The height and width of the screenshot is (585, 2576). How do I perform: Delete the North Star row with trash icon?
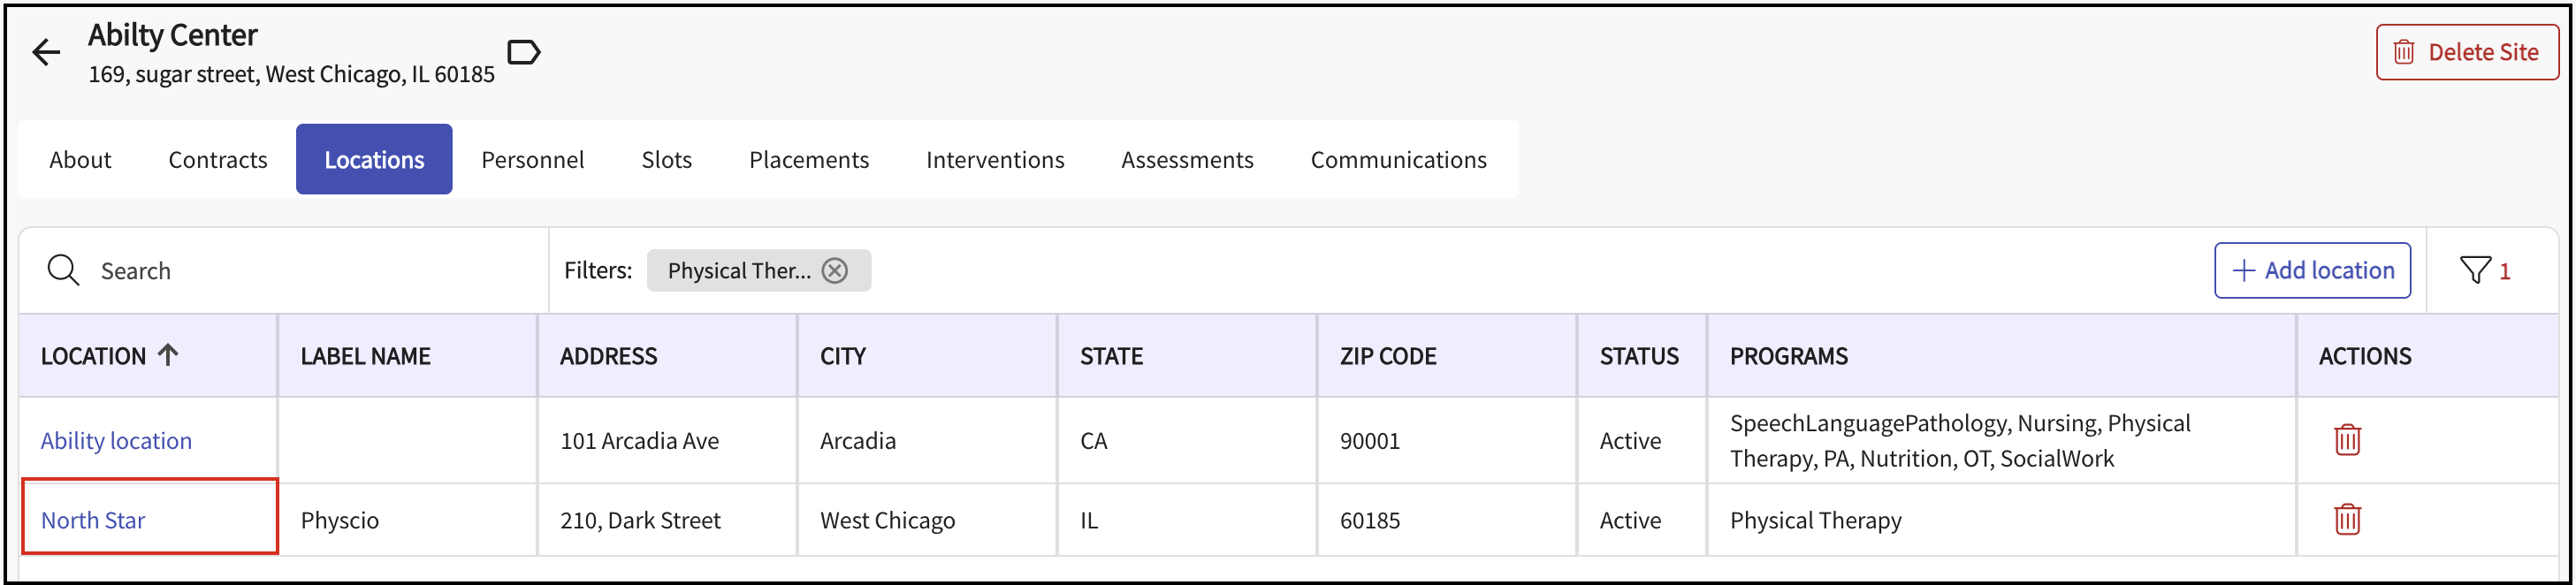(x=2347, y=520)
